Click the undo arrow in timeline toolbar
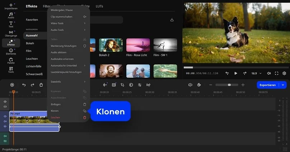Viewport: 290px width, 152px height. coord(24,85)
